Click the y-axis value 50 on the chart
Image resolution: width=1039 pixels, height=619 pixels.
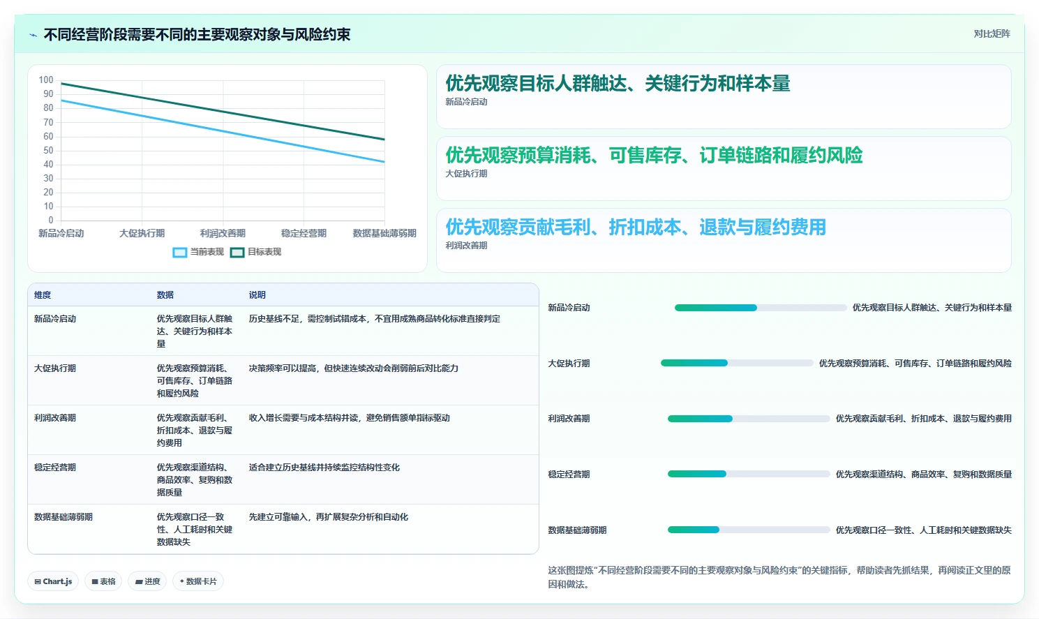48,151
